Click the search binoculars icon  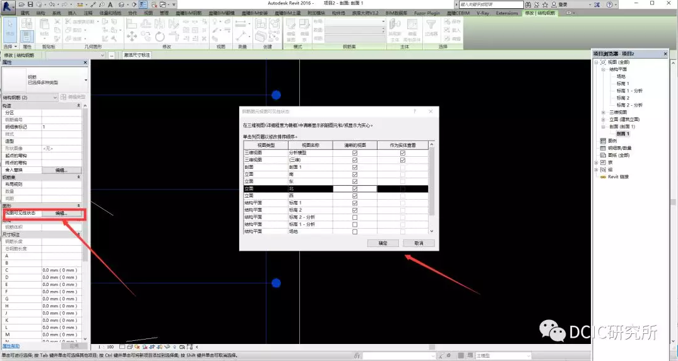(528, 4)
